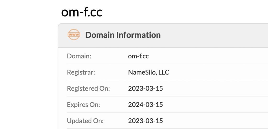Click the Updated On row
The width and height of the screenshot is (268, 129).
coord(167,121)
